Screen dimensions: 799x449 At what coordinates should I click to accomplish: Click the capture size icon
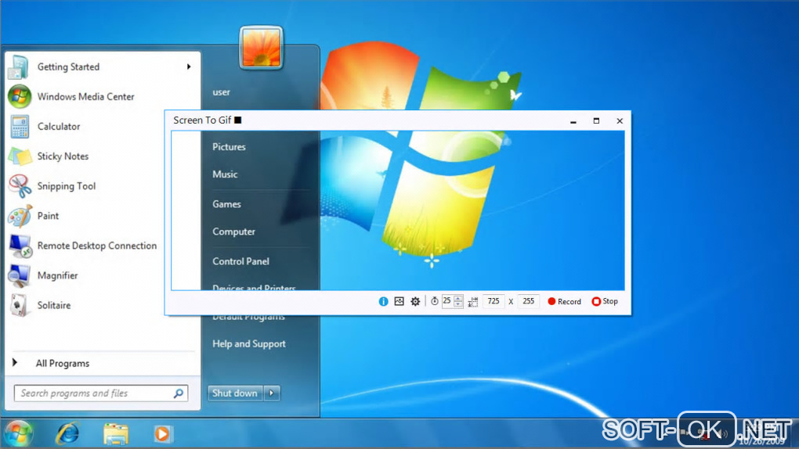click(x=473, y=302)
